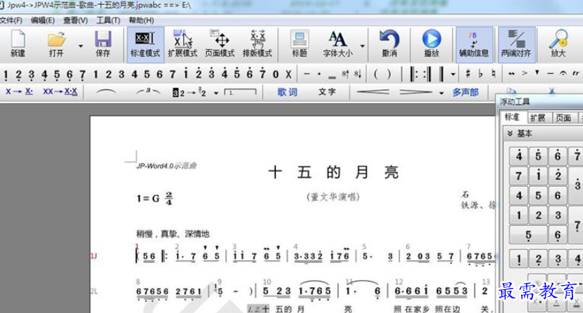583x313 pixels.
Task: Open the 查看(V) menu
Action: [x=75, y=20]
